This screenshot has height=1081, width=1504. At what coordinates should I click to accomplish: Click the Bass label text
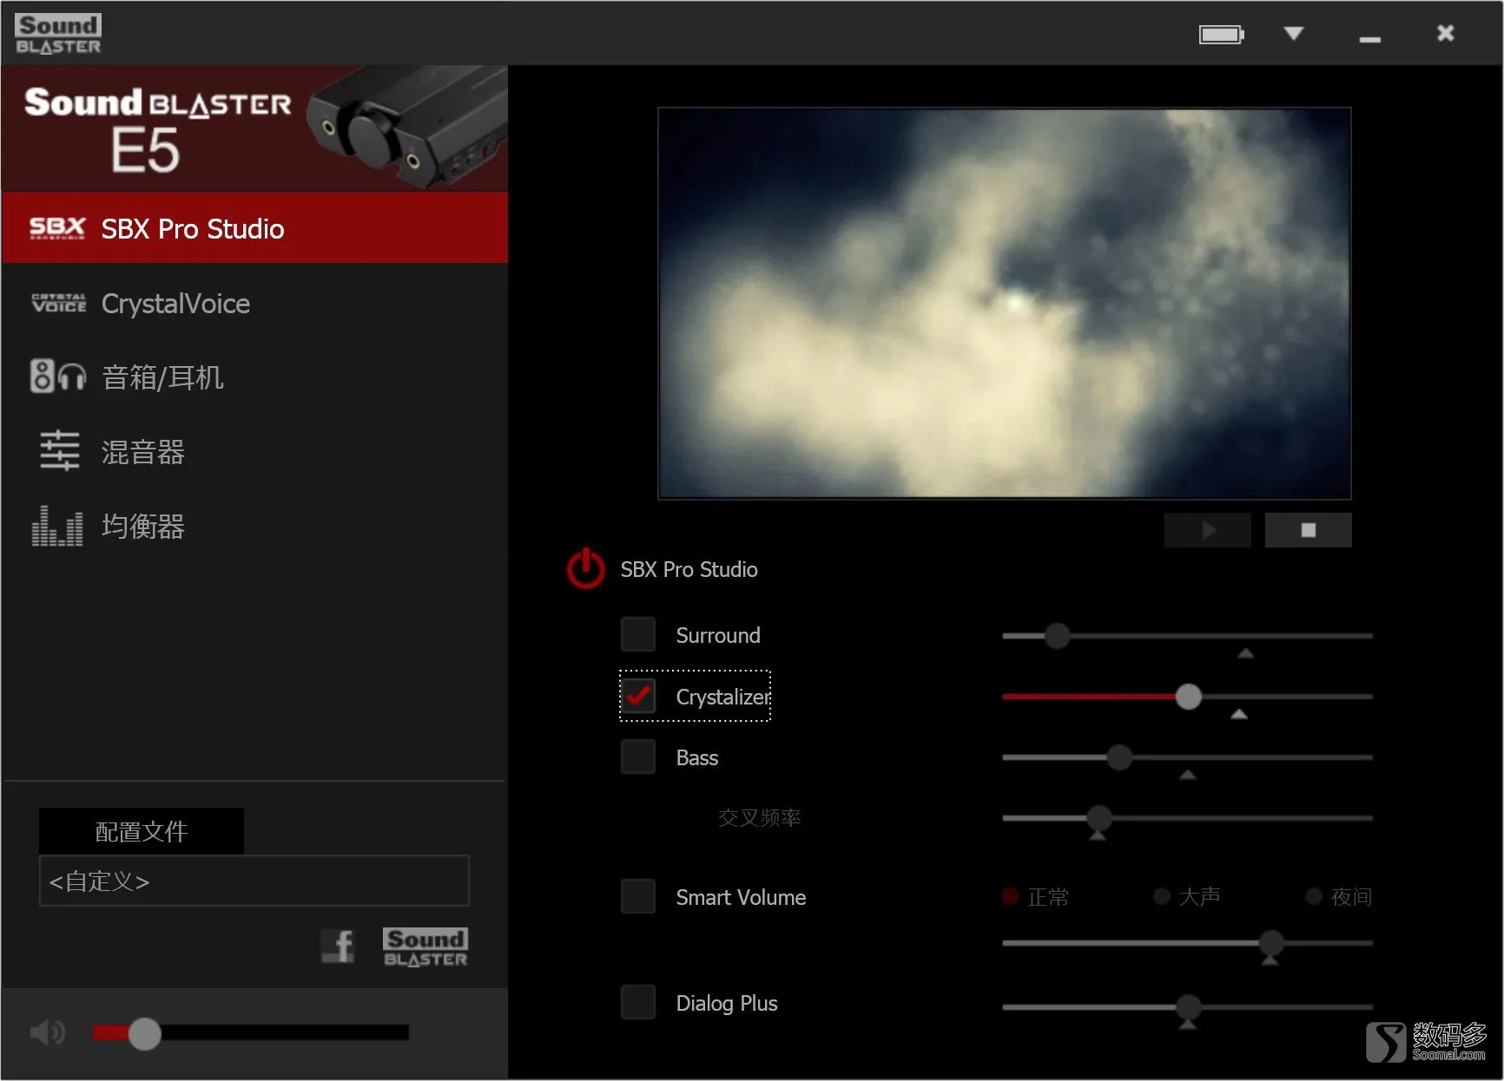[697, 757]
